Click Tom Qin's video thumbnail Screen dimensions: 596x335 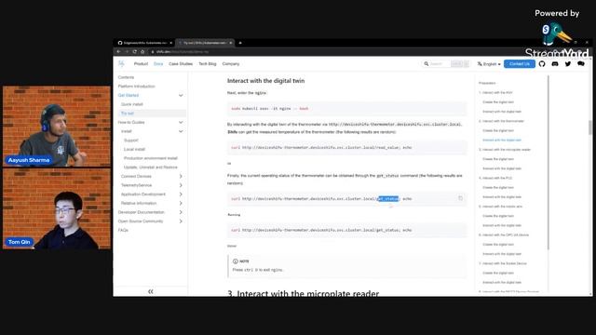tap(57, 208)
